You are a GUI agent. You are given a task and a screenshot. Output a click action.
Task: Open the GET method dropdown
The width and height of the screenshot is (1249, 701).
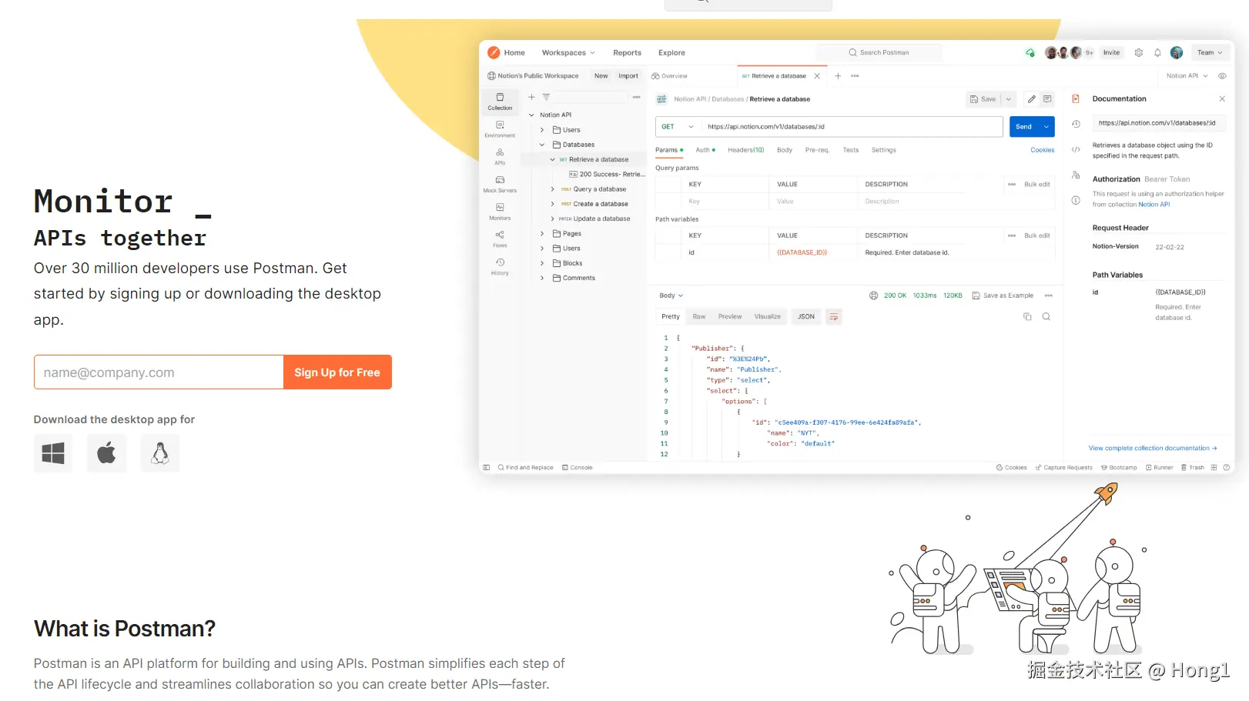point(678,127)
